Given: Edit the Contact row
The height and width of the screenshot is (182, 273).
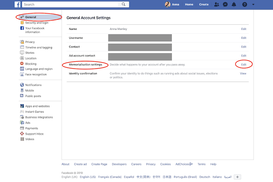Looking at the screenshot, I should coord(244,47).
